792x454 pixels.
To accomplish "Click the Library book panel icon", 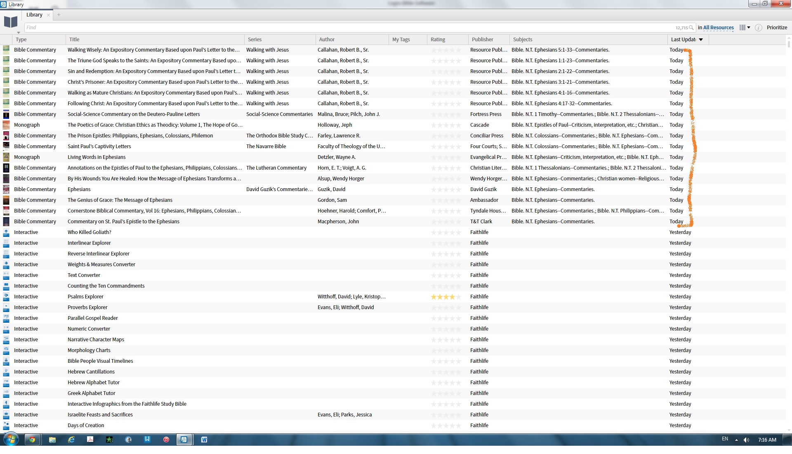I will (11, 22).
